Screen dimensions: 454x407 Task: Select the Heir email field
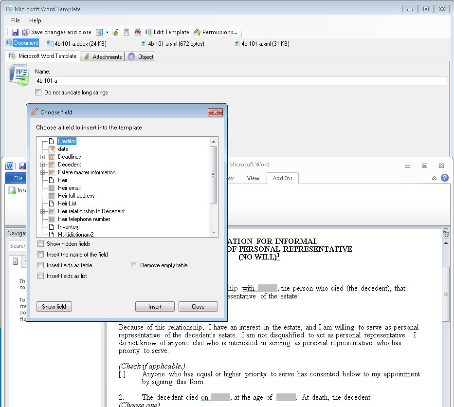[69, 188]
